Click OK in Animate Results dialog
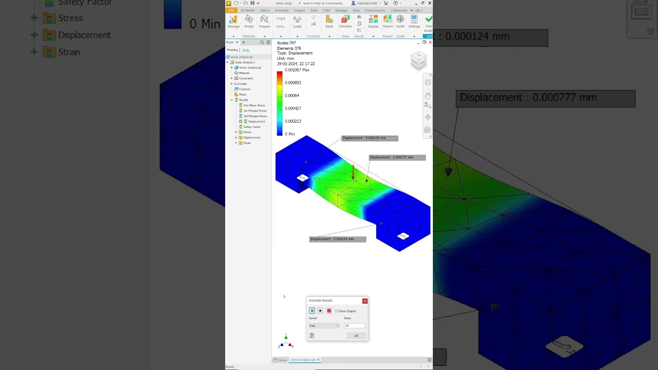Screen dimensions: 658x370 pos(356,336)
